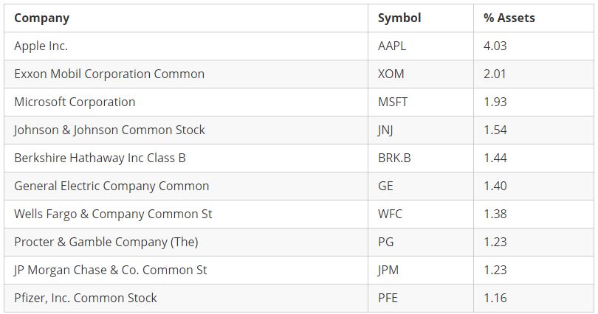
Task: Select Procter & Gamble Company (The)
Action: pos(106,242)
